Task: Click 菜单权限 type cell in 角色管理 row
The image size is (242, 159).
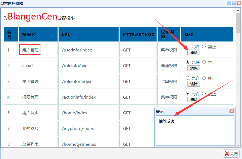Action: tap(169, 81)
